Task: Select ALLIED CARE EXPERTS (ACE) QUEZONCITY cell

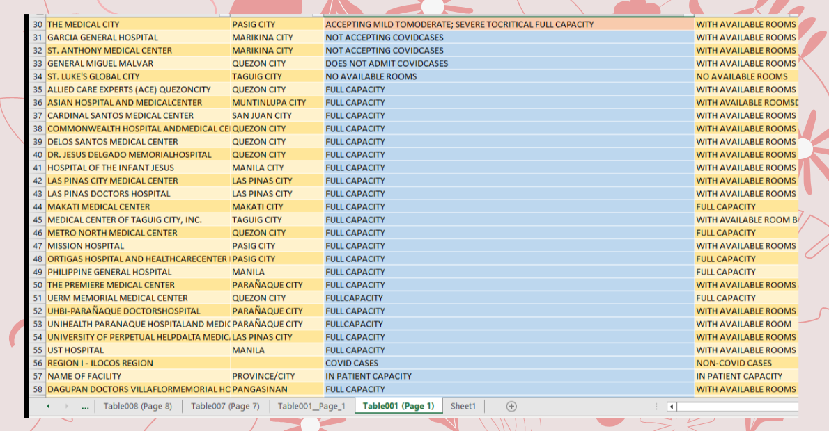Action: (138, 90)
